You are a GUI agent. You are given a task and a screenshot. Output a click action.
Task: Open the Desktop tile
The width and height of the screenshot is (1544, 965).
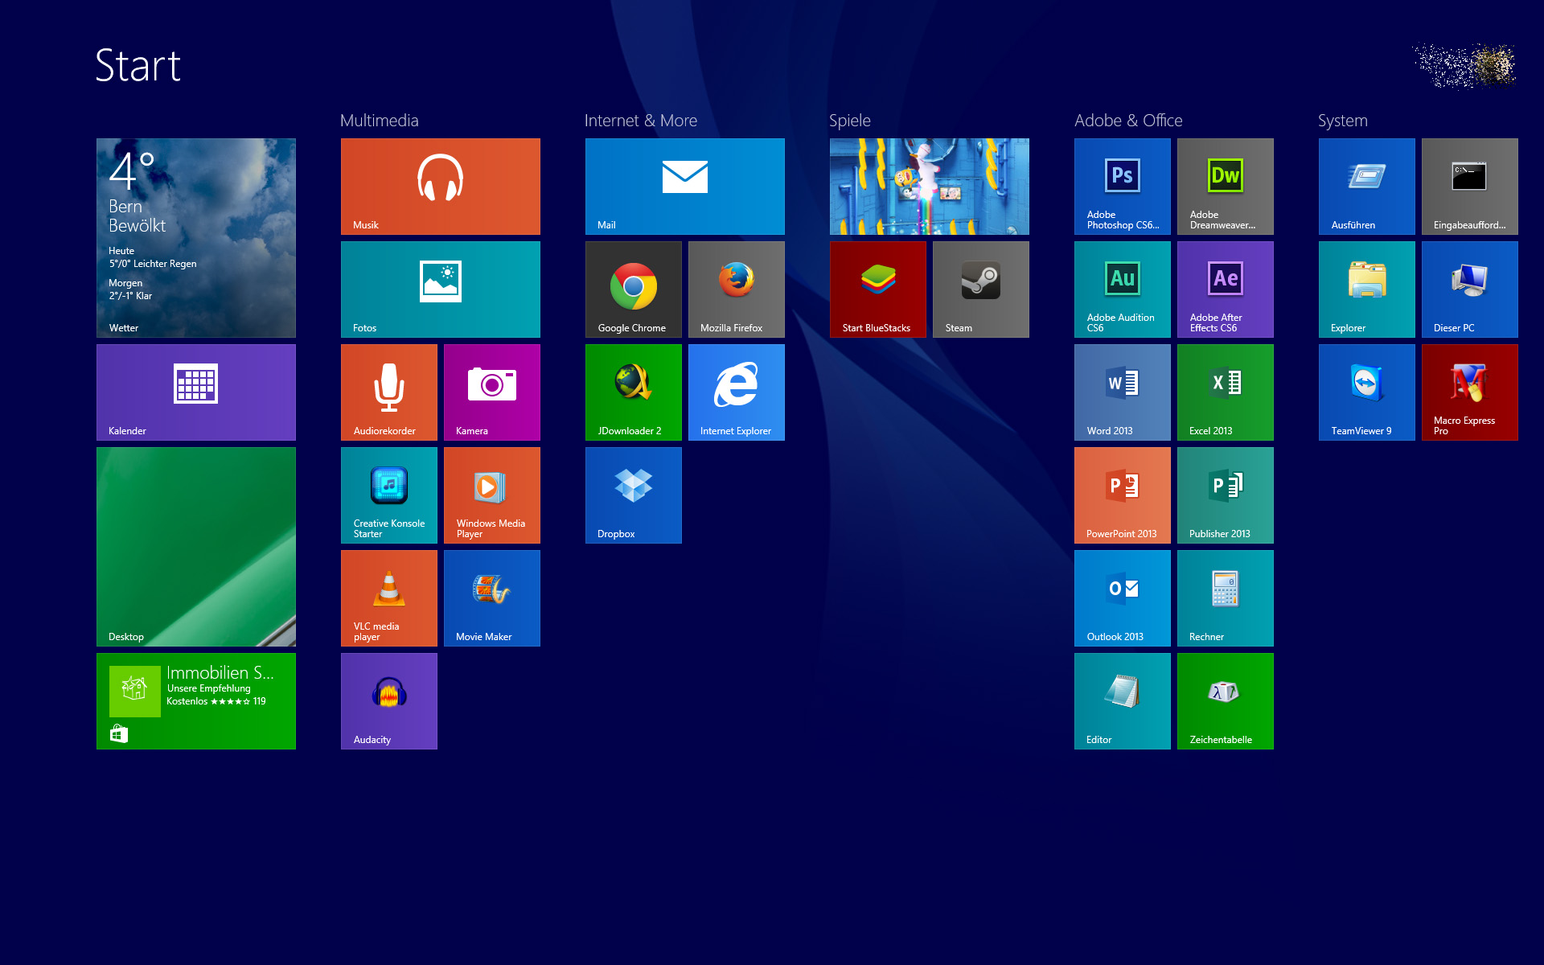195,547
